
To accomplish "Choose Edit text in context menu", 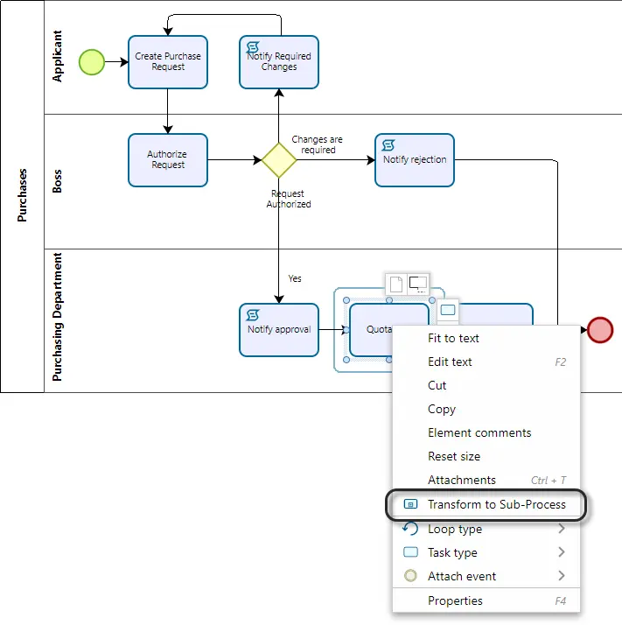I will [486, 362].
